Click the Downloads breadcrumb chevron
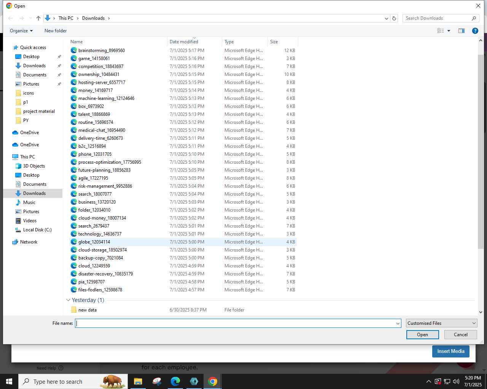Screen dimensions: 487x389 click(x=109, y=18)
